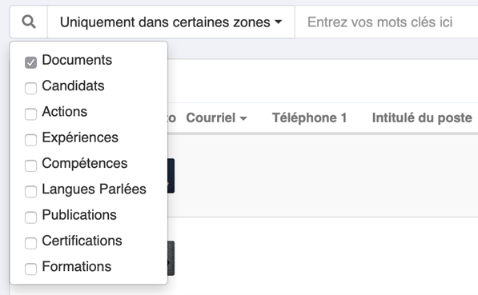Tick the Formations checkbox

point(30,269)
